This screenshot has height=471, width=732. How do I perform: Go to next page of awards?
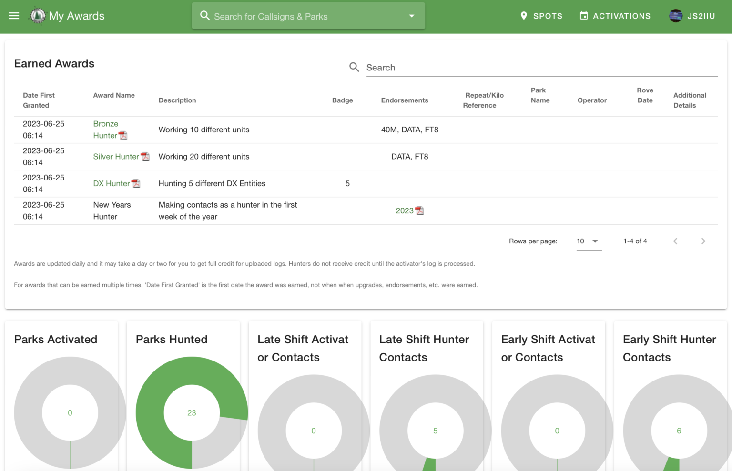(703, 241)
